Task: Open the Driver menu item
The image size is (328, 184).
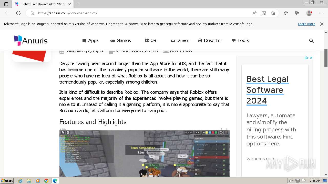Action: (x=180, y=40)
